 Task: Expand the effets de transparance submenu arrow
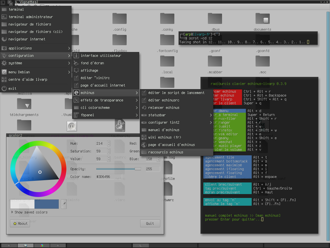tap(137, 100)
